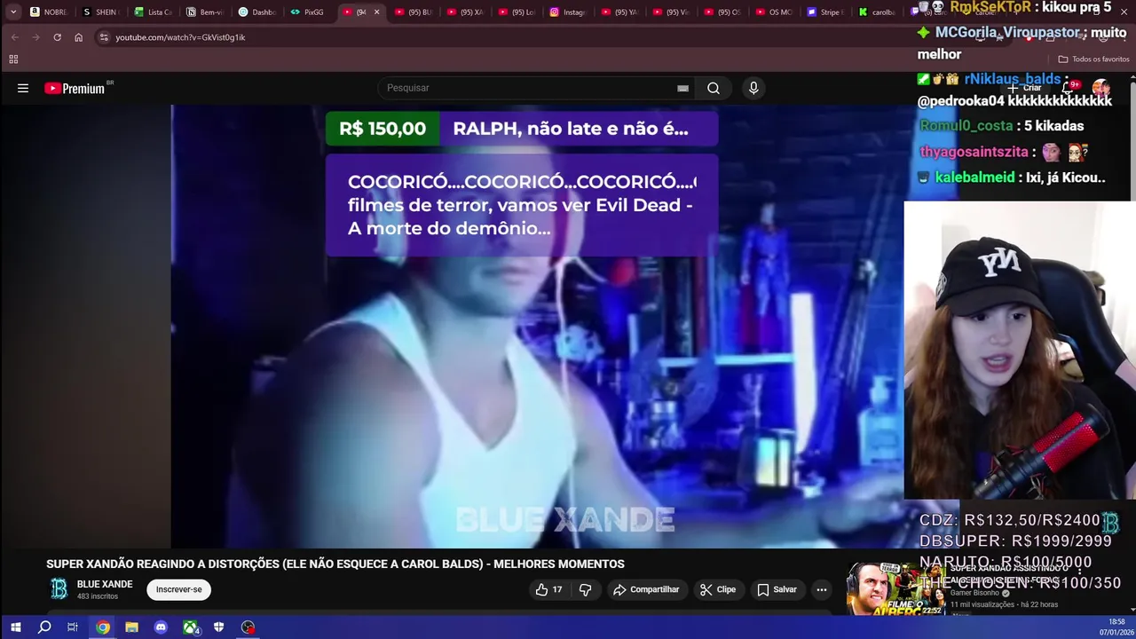Open YouTube notifications bell

coord(1068,88)
